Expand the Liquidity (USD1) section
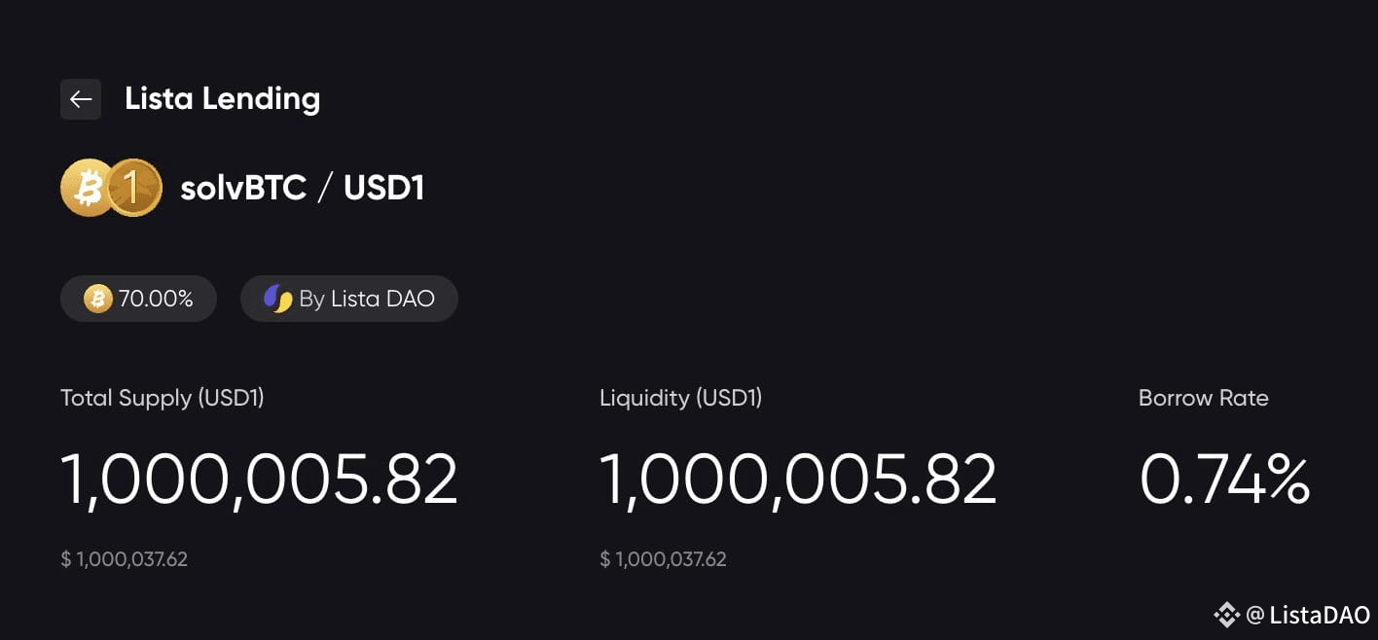 click(680, 398)
